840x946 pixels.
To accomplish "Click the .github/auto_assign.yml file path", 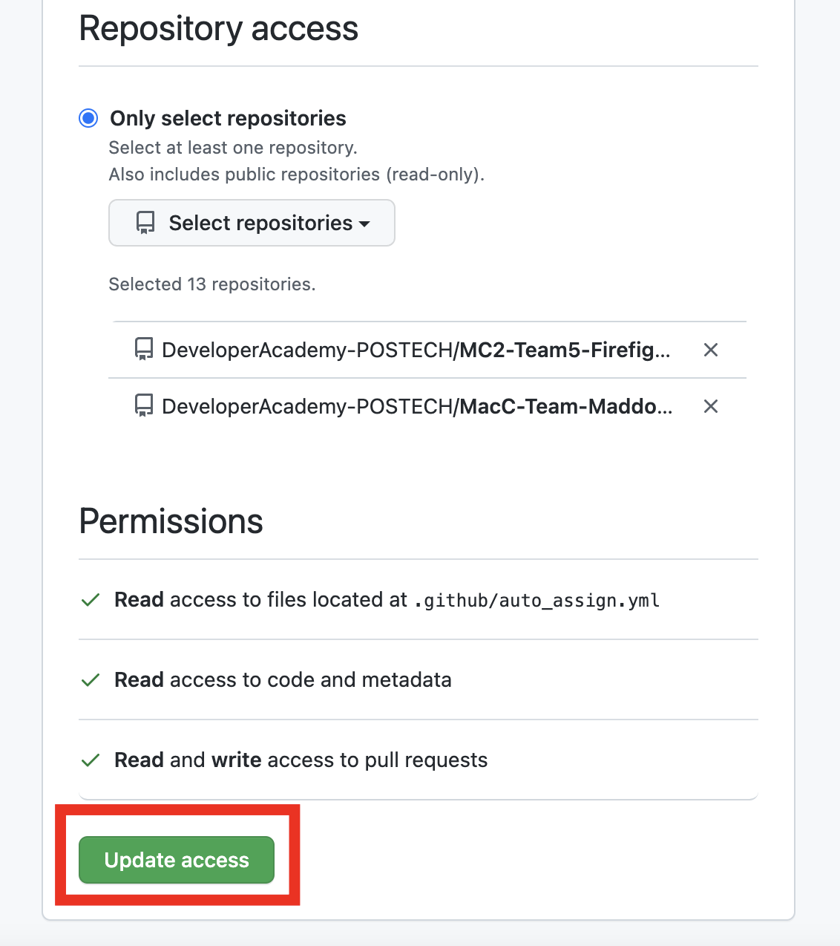I will pyautogui.click(x=537, y=600).
